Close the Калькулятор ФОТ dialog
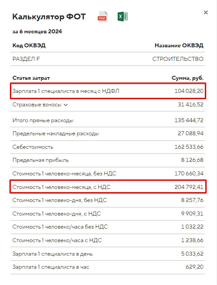Screen dimensions: 217x285 (x=206, y=12)
